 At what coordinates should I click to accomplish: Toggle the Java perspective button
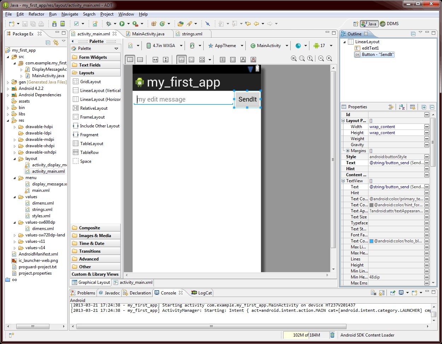(x=369, y=24)
